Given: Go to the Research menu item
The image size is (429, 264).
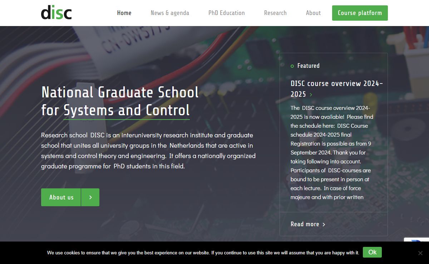Looking at the screenshot, I should click(275, 13).
